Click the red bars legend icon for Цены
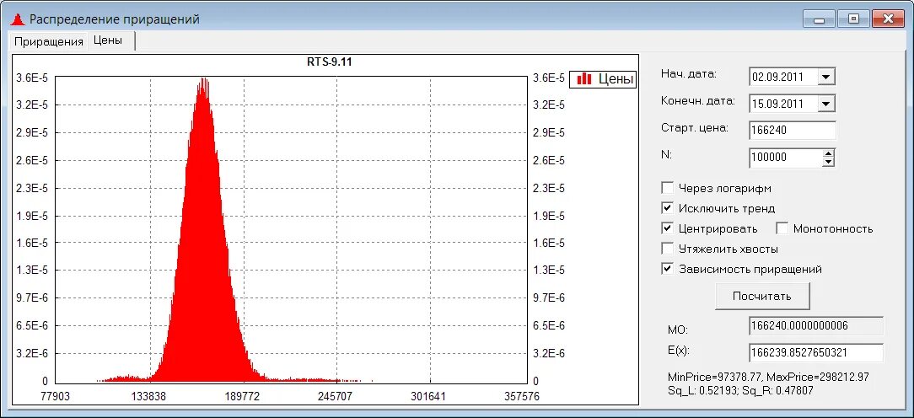Screen dimensions: 914x418 pyautogui.click(x=584, y=78)
